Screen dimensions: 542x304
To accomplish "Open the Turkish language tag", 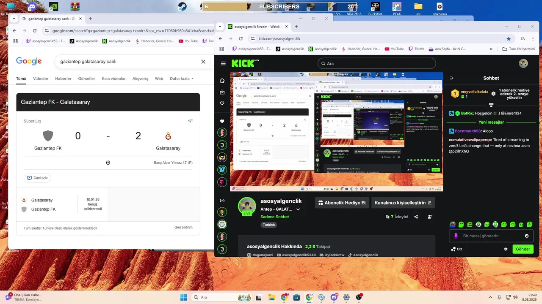I will point(268,225).
